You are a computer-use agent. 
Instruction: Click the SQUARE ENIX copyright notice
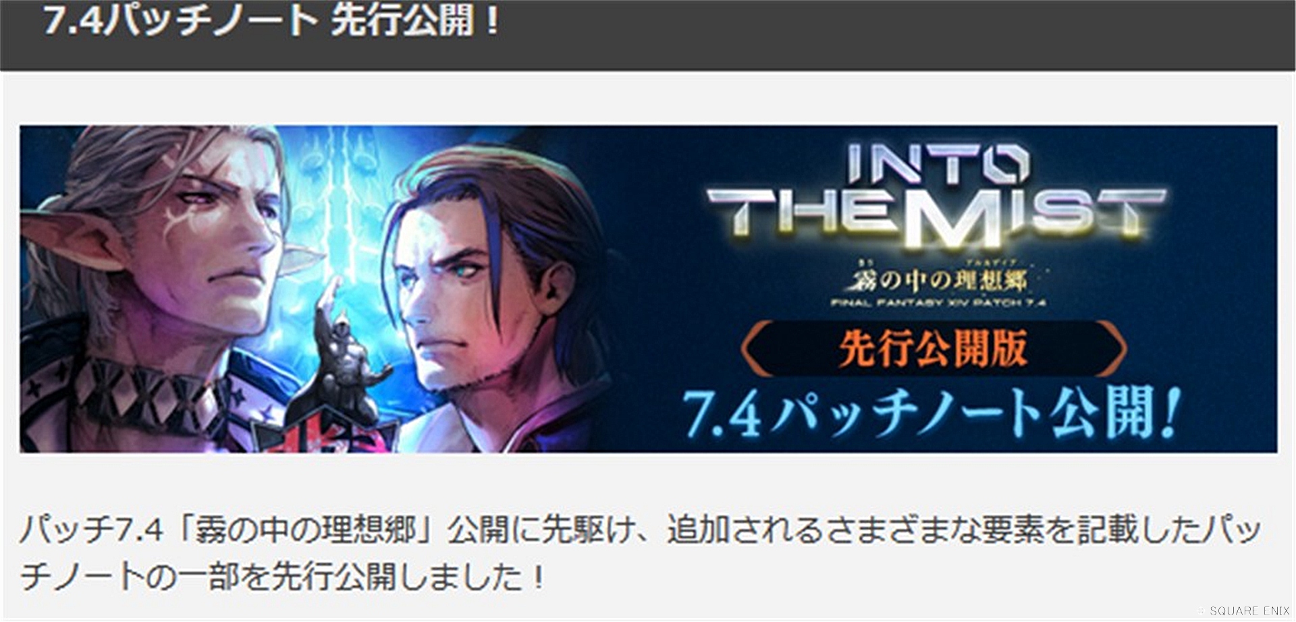(1248, 611)
